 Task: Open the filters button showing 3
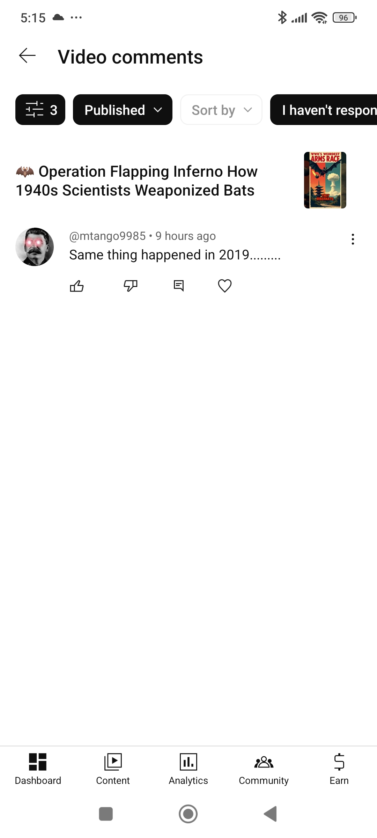pos(40,110)
